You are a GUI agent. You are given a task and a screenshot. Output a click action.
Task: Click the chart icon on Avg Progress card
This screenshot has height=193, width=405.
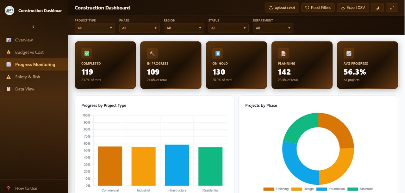(x=349, y=53)
